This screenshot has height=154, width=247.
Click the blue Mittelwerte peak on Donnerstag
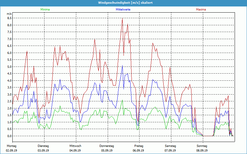click(x=122, y=66)
